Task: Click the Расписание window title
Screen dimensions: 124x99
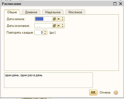Action: tap(12, 4)
